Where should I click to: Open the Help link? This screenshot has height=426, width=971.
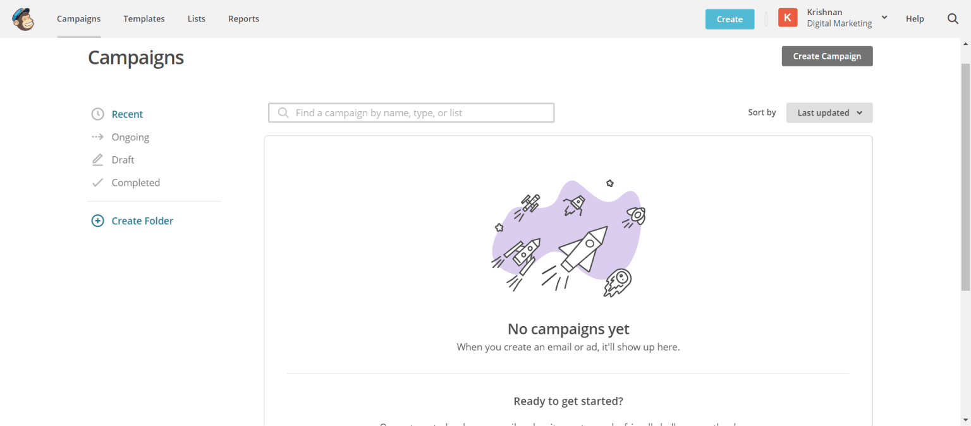coord(915,19)
